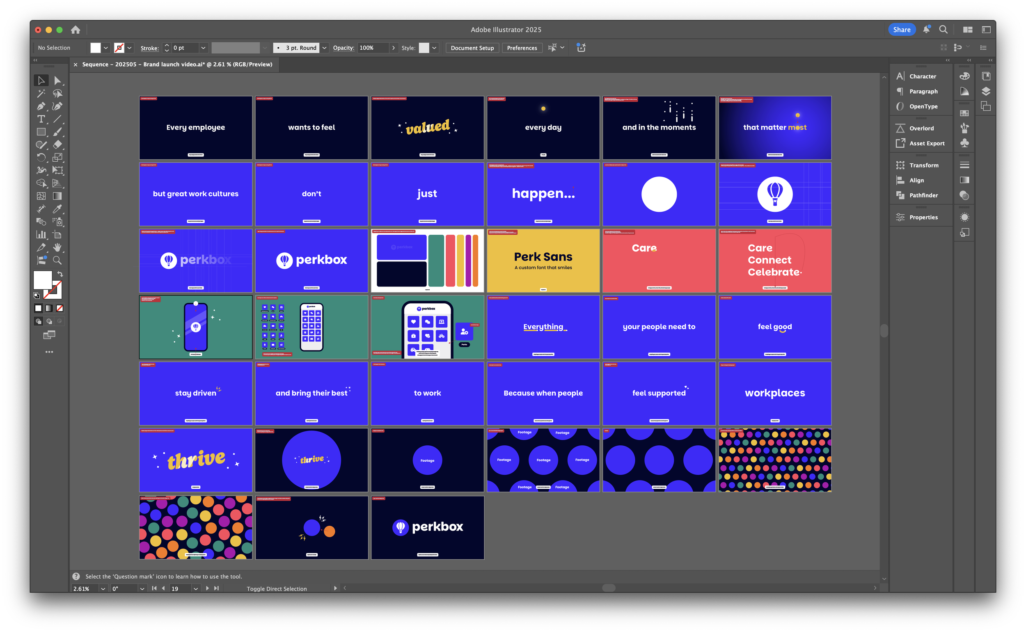This screenshot has width=1026, height=632.
Task: Open the zoom level dropdown
Action: [103, 588]
